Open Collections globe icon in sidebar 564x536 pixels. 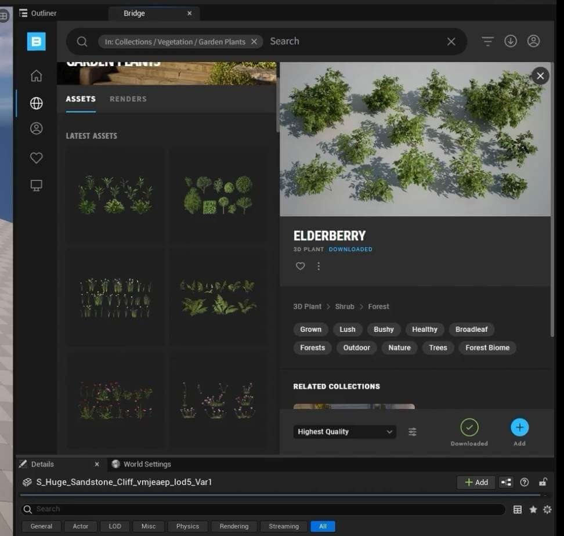coord(37,103)
